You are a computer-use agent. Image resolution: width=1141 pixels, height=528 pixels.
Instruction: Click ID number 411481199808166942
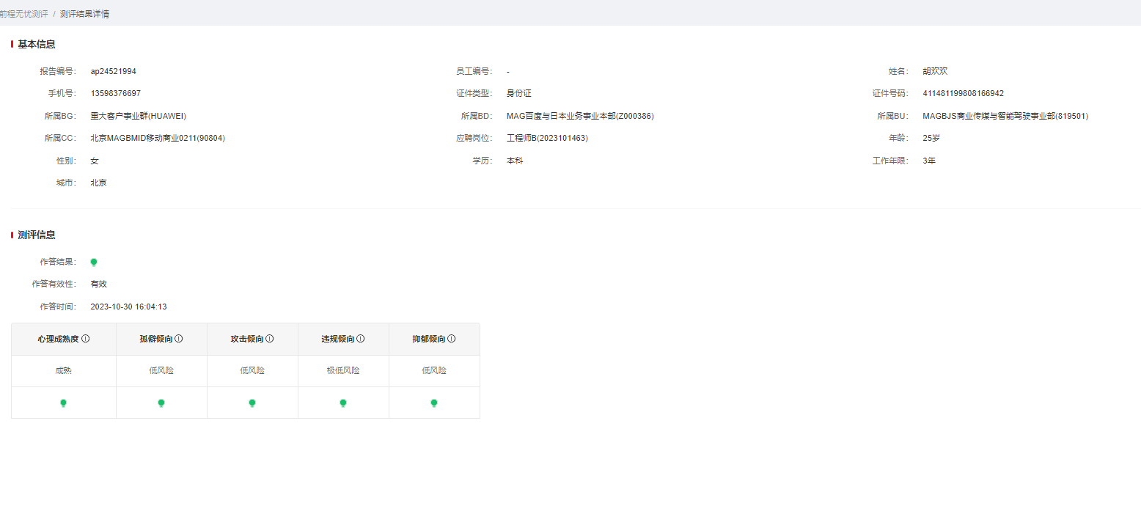click(x=963, y=93)
